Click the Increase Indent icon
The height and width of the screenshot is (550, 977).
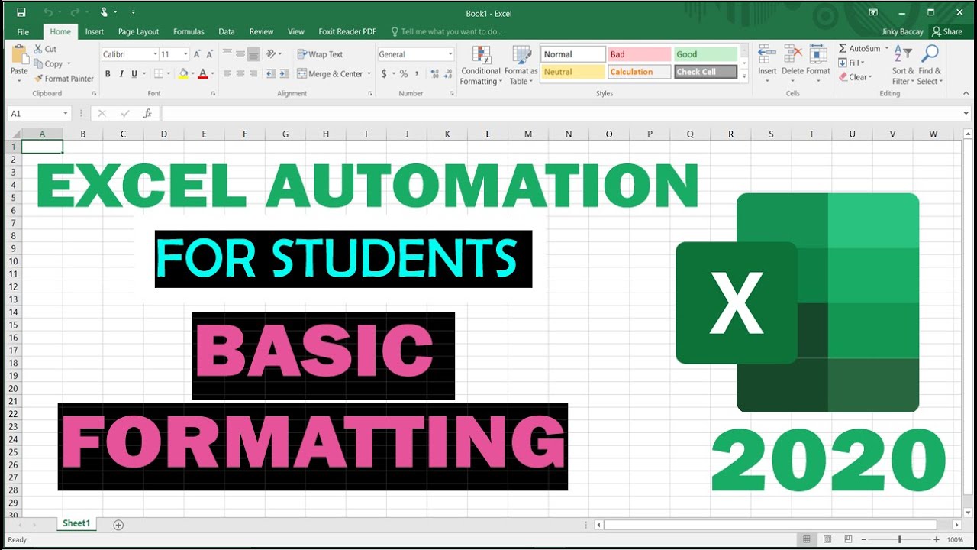click(x=284, y=74)
